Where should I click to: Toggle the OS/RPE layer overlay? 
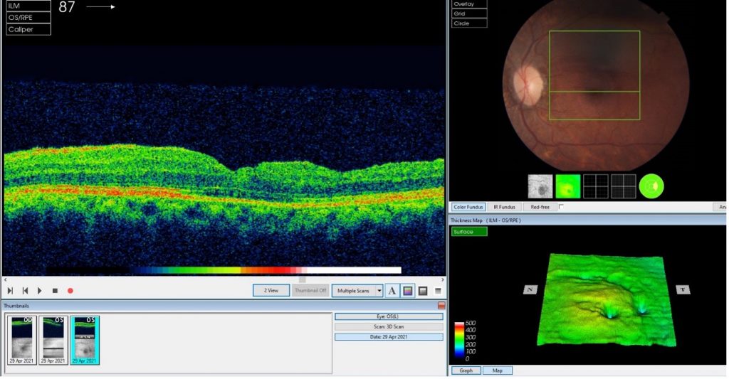point(28,17)
